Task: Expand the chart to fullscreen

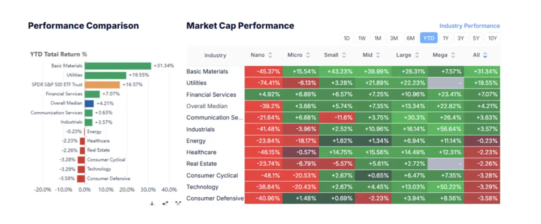Action: 178,203
